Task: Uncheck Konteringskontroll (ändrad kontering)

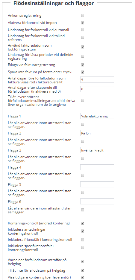Action: [83, 224]
